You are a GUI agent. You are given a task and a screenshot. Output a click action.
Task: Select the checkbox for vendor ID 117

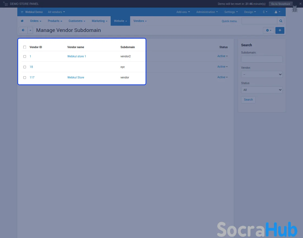[x=25, y=78]
